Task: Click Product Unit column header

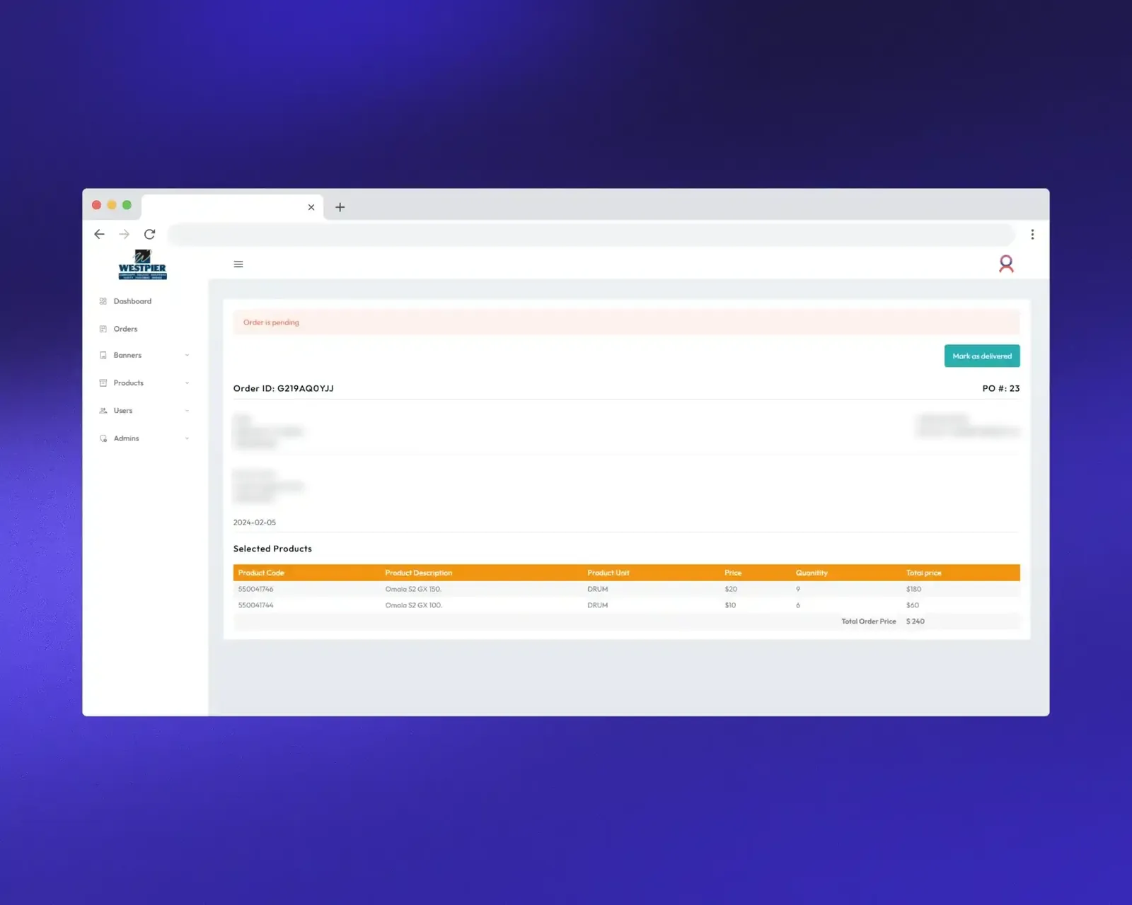Action: pos(608,573)
